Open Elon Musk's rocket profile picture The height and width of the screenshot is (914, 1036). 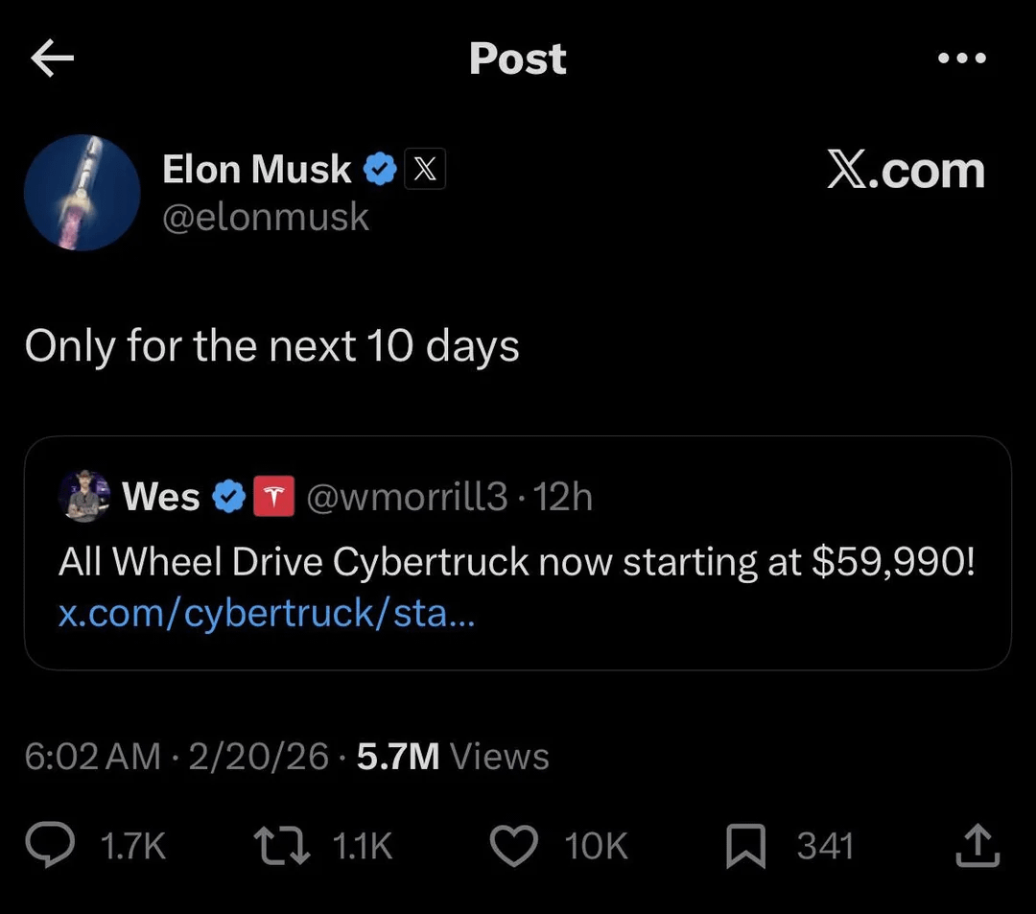82,193
